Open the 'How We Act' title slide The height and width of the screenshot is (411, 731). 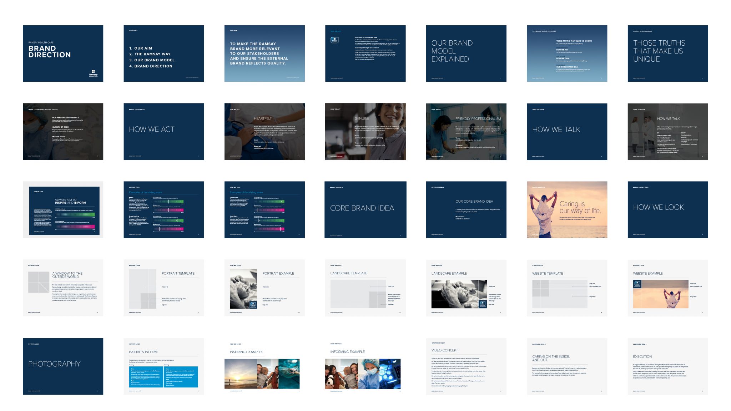coord(164,132)
